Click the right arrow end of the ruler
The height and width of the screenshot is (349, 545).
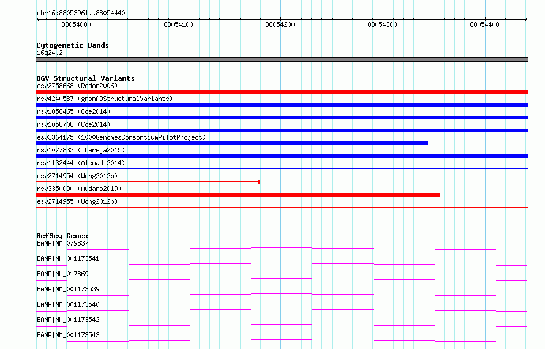click(x=526, y=19)
